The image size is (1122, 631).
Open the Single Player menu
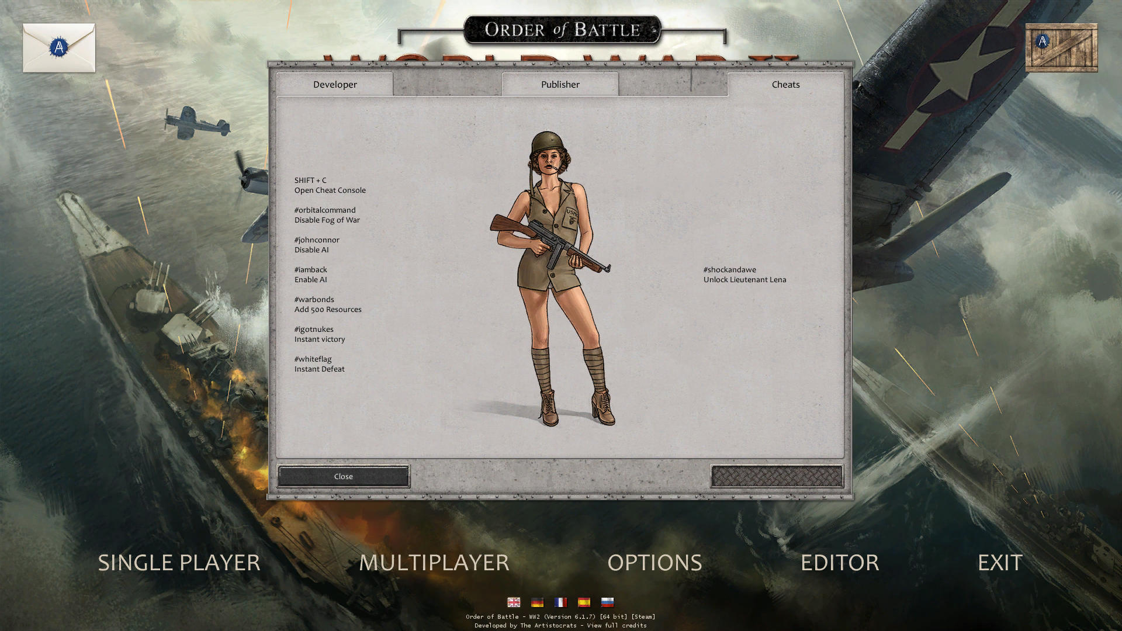[x=179, y=563]
